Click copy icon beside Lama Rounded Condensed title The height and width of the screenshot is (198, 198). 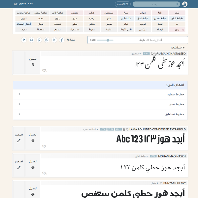click(127, 129)
